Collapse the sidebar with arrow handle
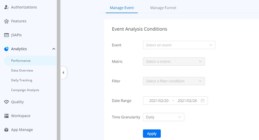Image resolution: width=259 pixels, height=140 pixels. (63, 73)
